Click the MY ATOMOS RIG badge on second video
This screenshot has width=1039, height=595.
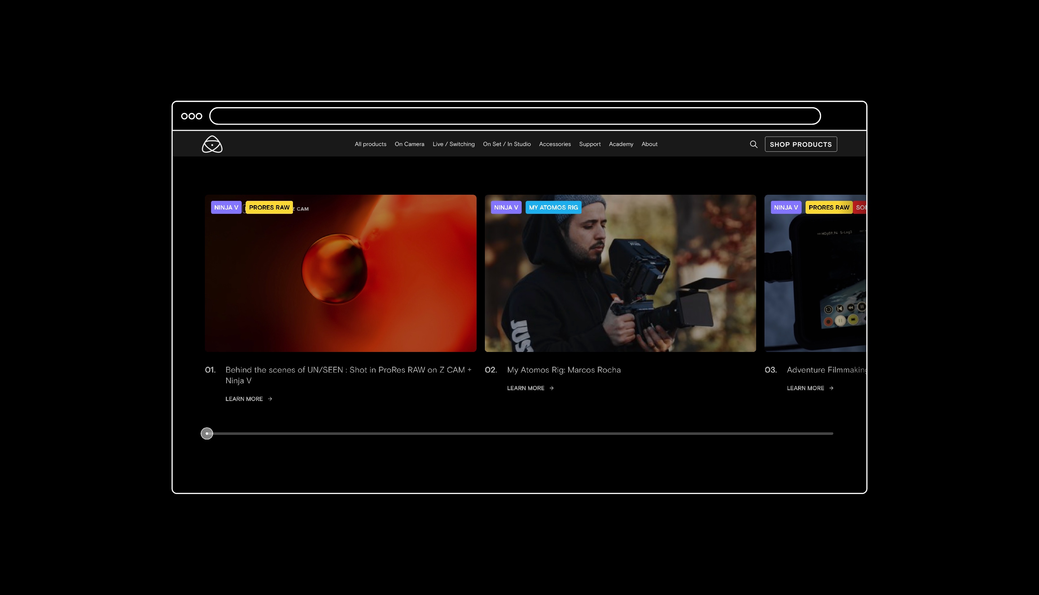tap(553, 207)
